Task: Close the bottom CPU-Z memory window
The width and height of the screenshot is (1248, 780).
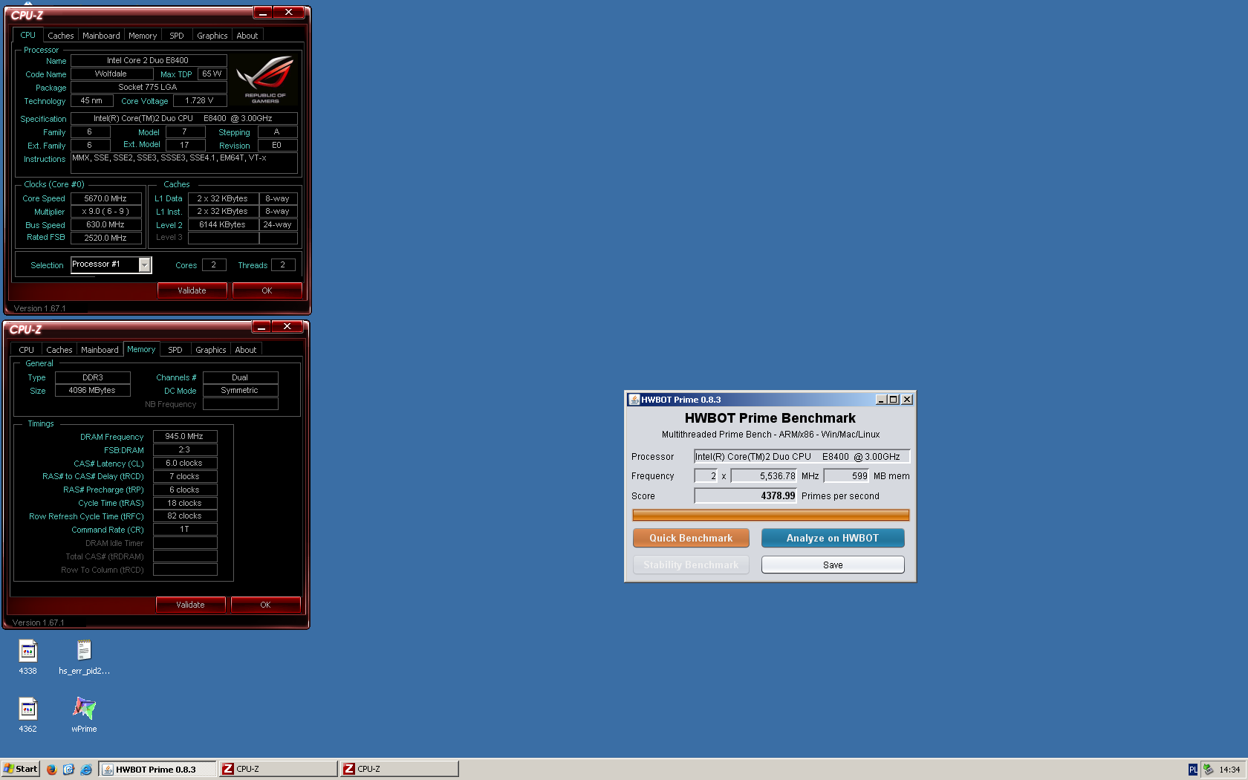Action: click(287, 327)
